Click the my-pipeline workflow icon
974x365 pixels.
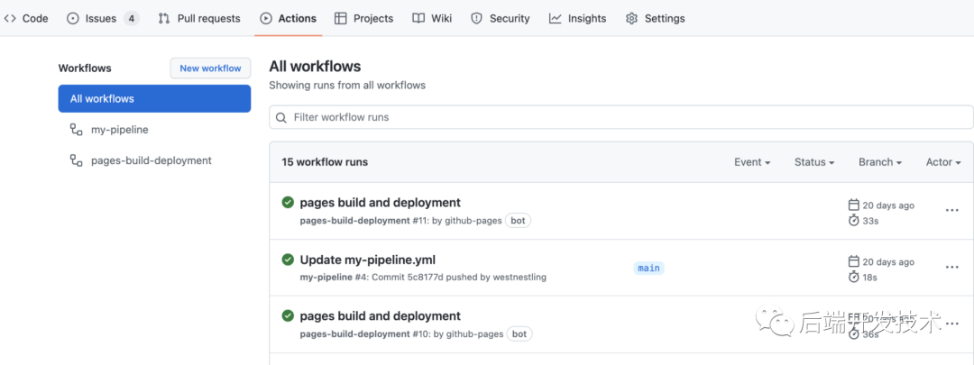click(77, 130)
